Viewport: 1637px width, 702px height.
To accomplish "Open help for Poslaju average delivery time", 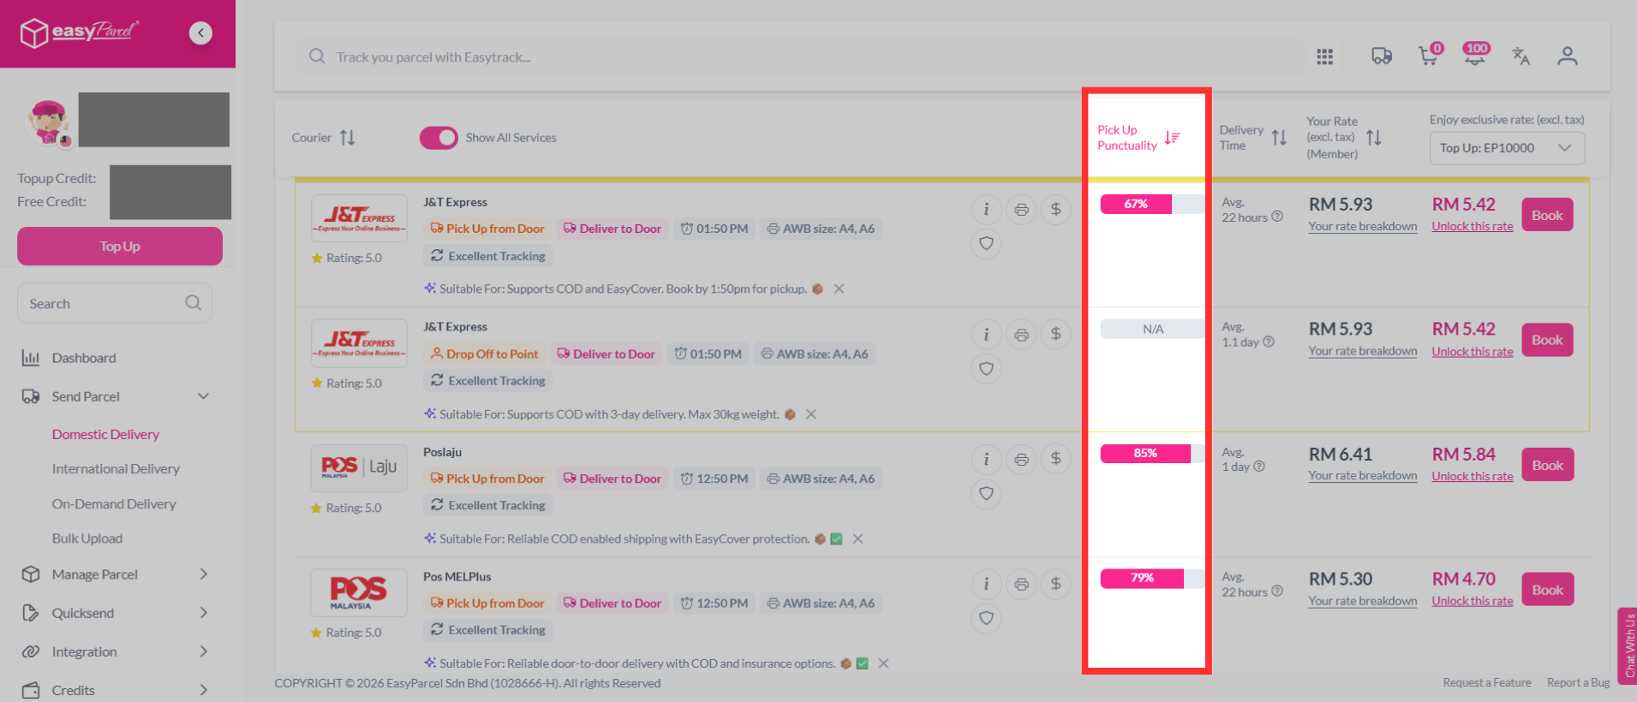I will pos(1259,467).
